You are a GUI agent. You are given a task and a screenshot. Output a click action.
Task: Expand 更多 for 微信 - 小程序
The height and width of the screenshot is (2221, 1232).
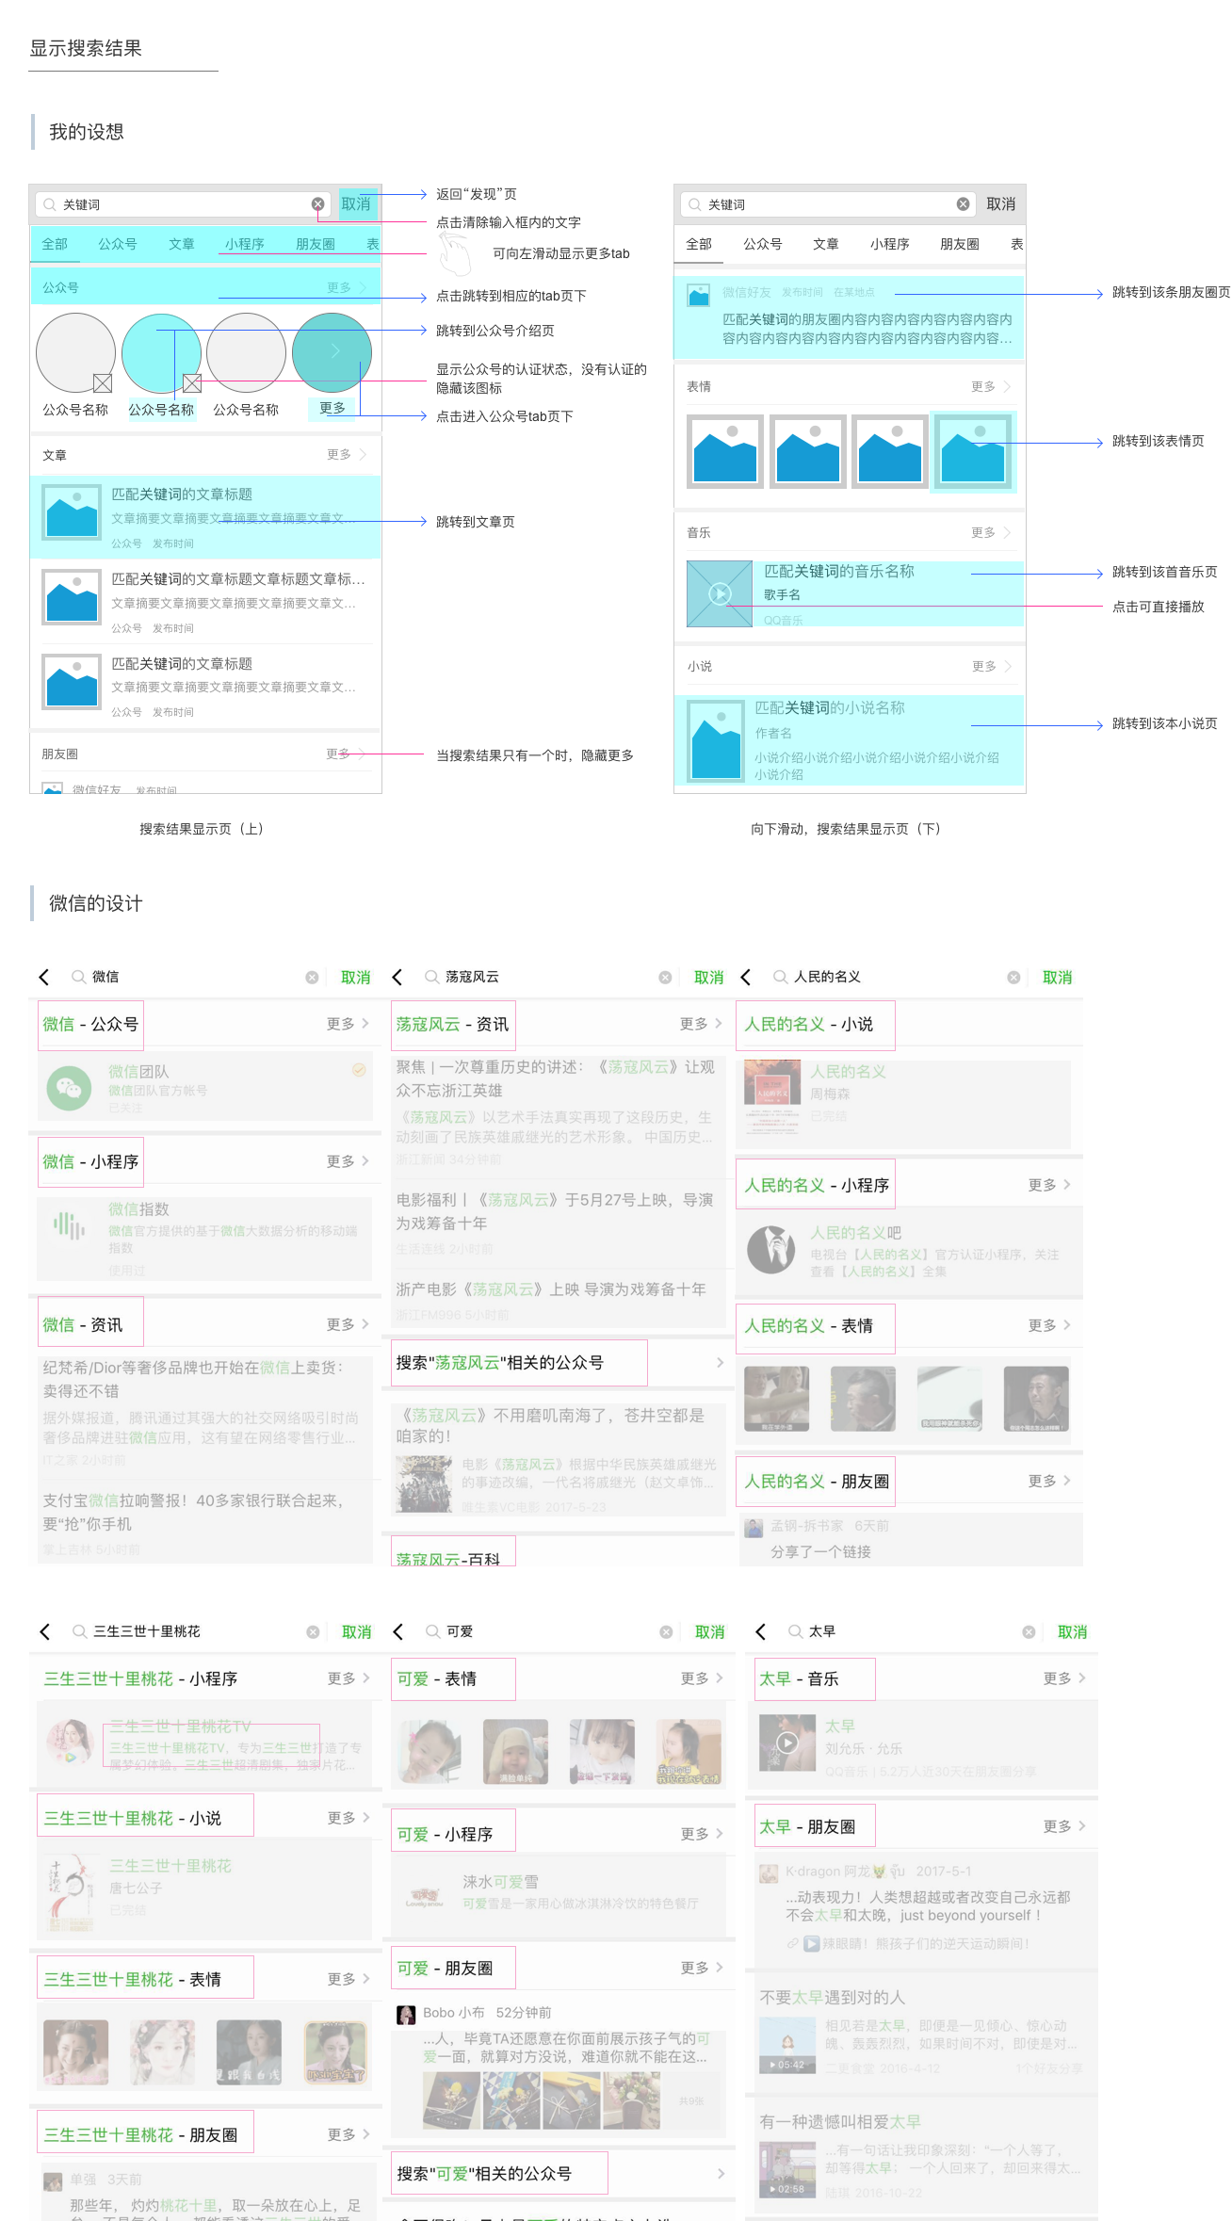pos(348,1161)
